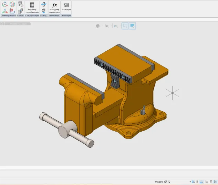Click the zoom magnifier icon in viewport toolbar

point(116,26)
